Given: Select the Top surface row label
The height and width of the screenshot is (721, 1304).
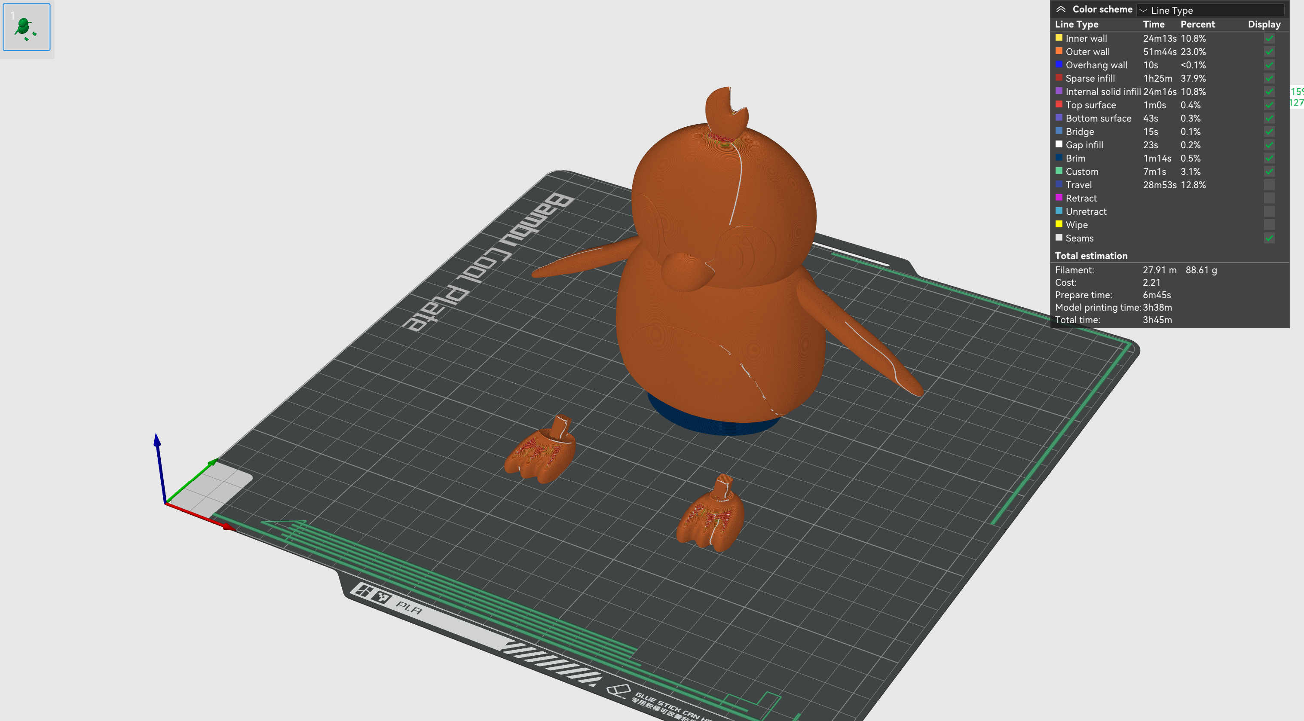Looking at the screenshot, I should (1090, 105).
